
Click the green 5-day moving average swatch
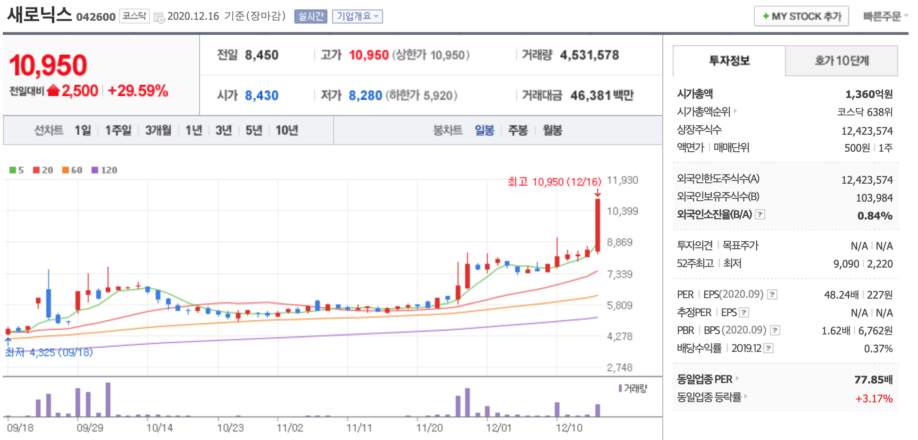pyautogui.click(x=13, y=170)
